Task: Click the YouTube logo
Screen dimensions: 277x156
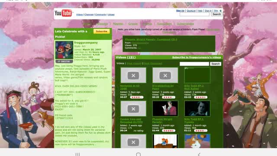Action: pos(64,13)
